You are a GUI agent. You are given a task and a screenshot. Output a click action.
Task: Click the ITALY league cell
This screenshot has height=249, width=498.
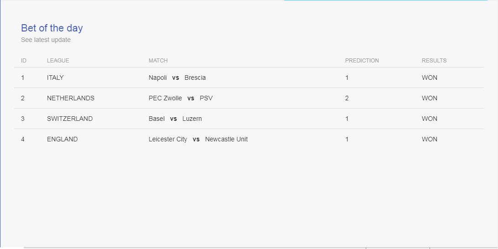pos(55,78)
